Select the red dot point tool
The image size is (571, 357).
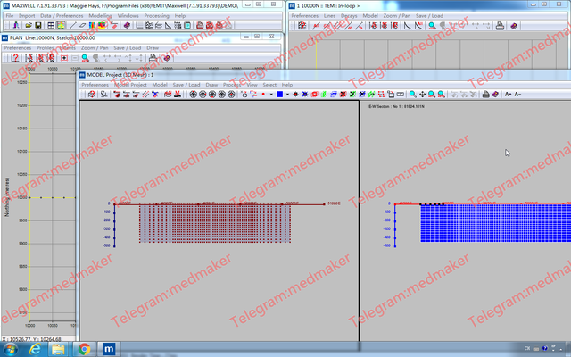tap(263, 95)
